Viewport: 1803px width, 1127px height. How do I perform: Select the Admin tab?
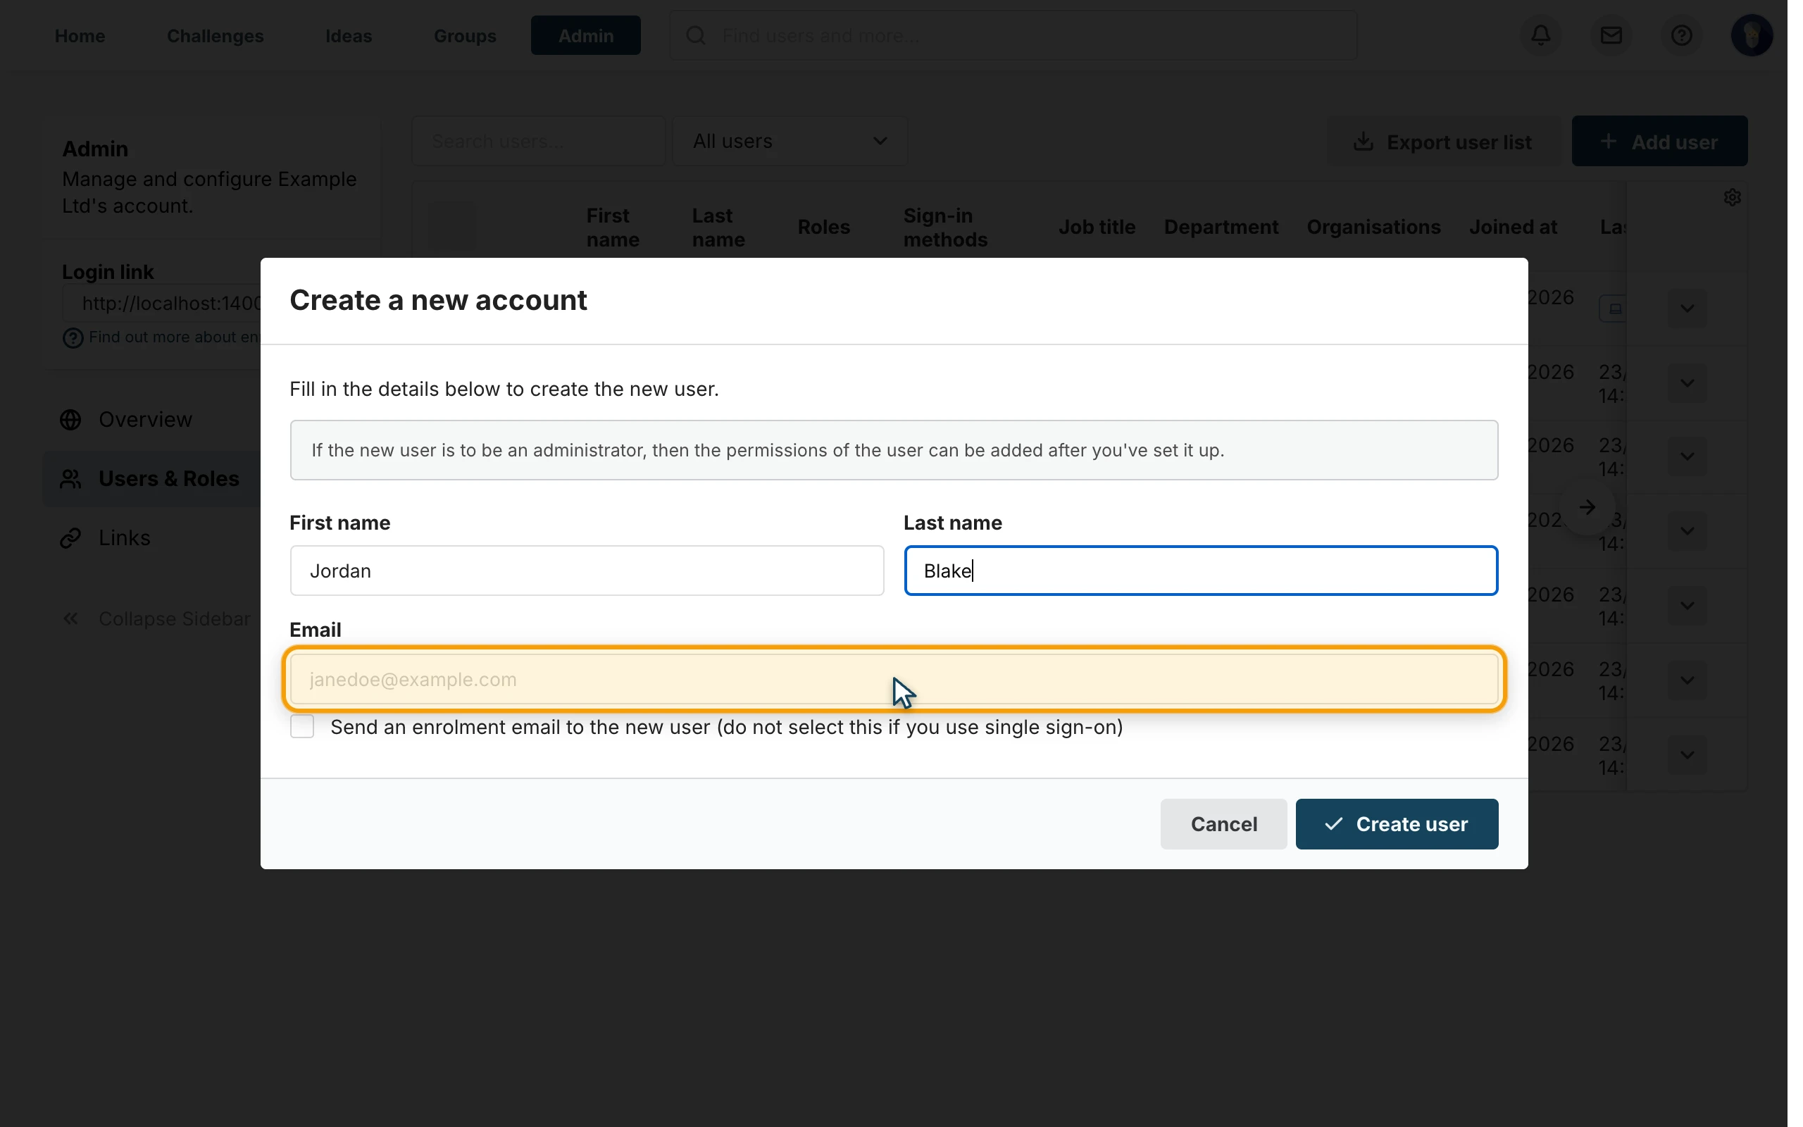tap(585, 36)
